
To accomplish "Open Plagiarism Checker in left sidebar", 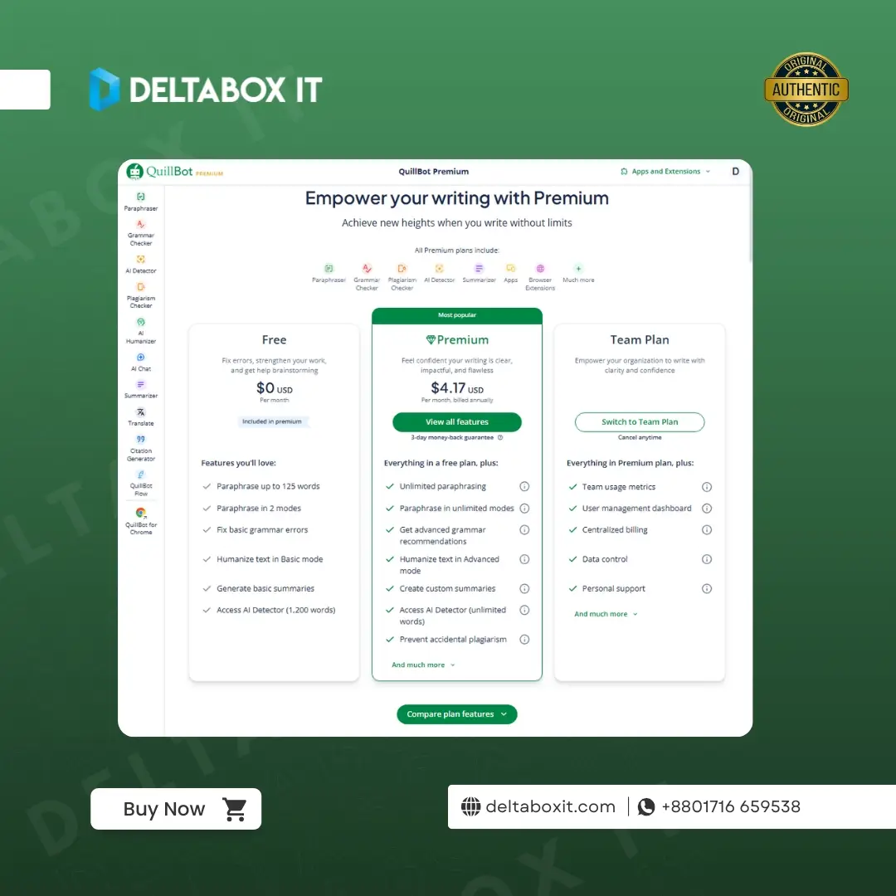I will coord(141,295).
